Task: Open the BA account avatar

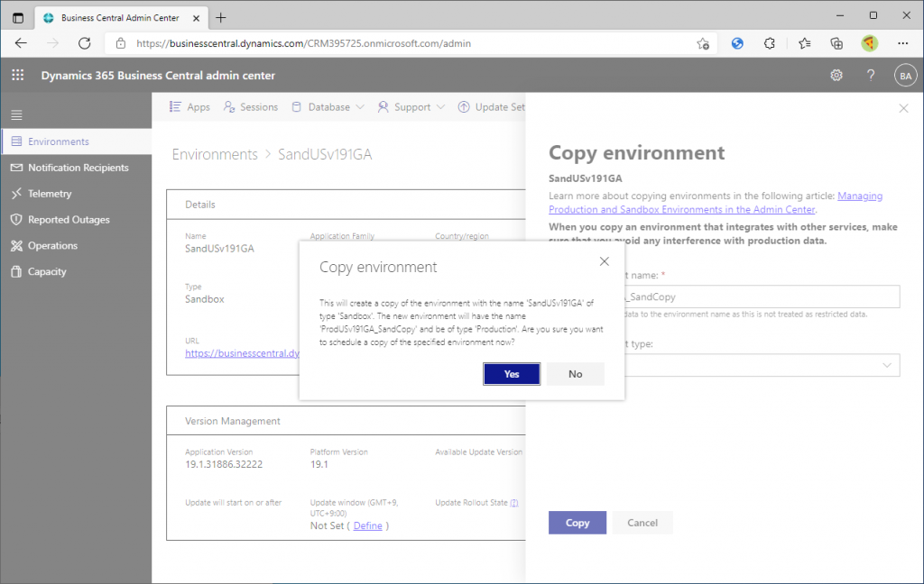Action: [906, 76]
